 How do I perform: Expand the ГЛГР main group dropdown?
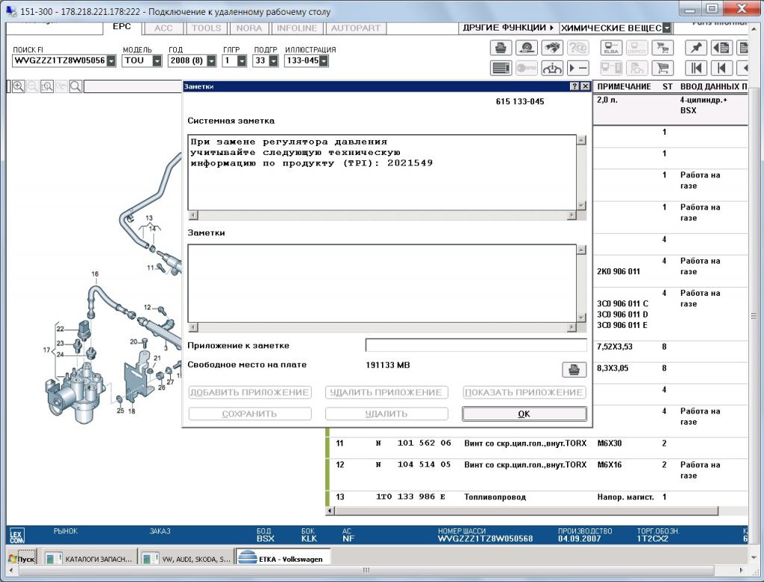242,61
